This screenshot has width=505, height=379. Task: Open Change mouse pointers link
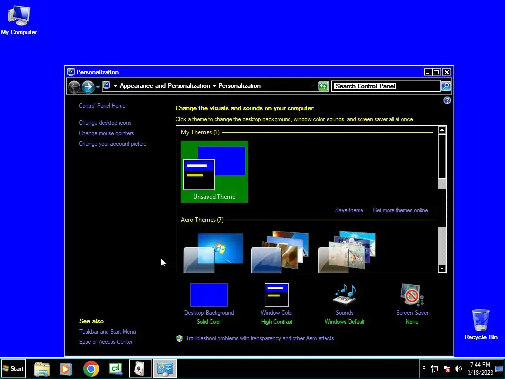pos(107,133)
